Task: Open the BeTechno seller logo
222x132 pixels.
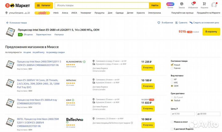Action: click(75, 120)
